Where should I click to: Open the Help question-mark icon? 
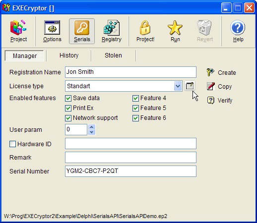pos(238,28)
